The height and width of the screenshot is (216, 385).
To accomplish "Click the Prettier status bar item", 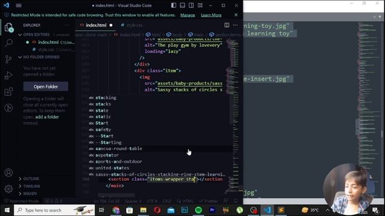I will pos(209,201).
